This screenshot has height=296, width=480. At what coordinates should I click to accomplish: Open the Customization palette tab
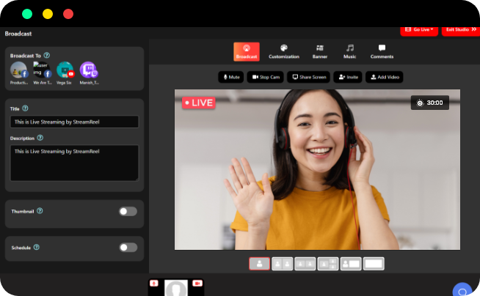pos(283,51)
